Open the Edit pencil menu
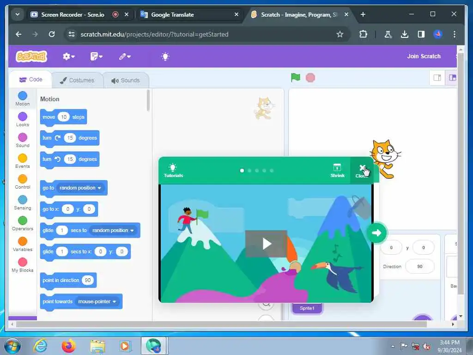This screenshot has width=473, height=355. [125, 56]
